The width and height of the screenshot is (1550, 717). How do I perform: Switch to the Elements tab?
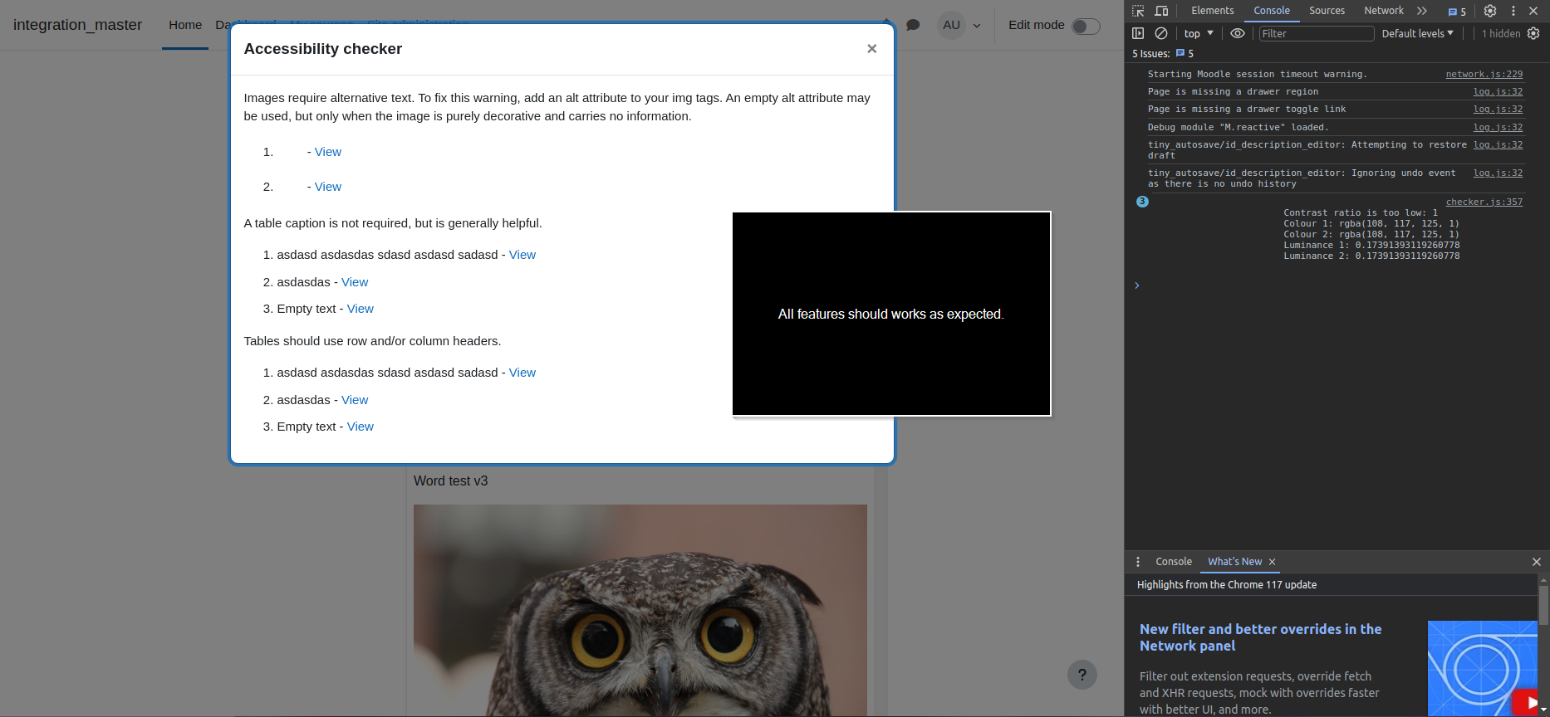pos(1212,11)
